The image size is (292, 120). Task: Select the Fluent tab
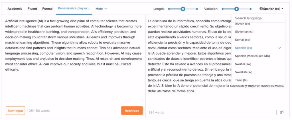pos(32,9)
